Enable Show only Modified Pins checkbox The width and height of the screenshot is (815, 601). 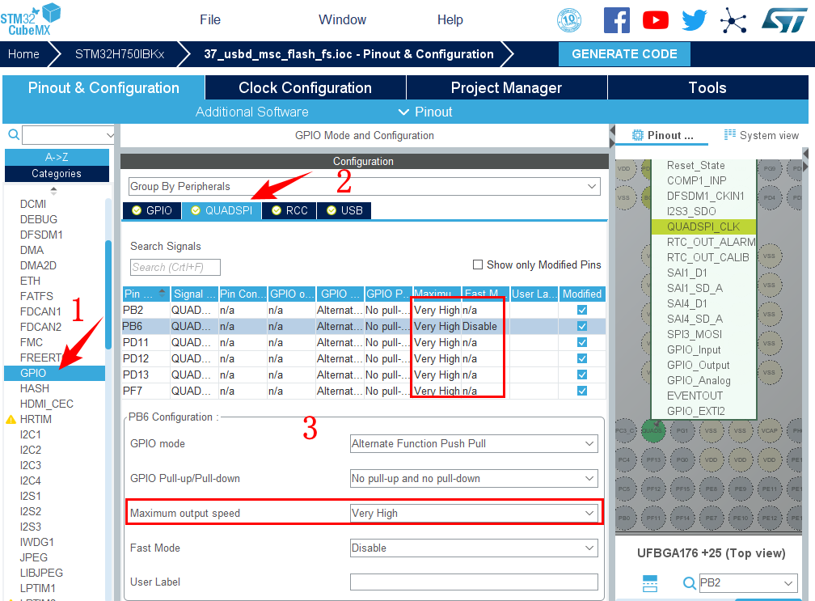pos(478,265)
